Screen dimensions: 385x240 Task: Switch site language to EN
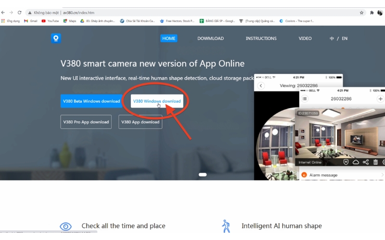[345, 38]
